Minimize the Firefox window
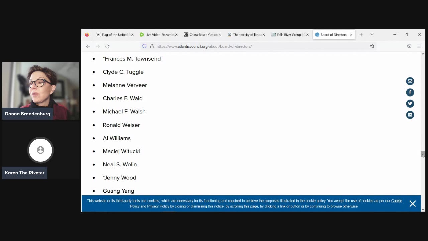The width and height of the screenshot is (428, 241). point(395,35)
